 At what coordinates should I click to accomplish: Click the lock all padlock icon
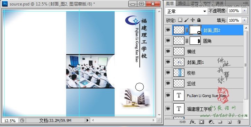[x=199, y=20]
